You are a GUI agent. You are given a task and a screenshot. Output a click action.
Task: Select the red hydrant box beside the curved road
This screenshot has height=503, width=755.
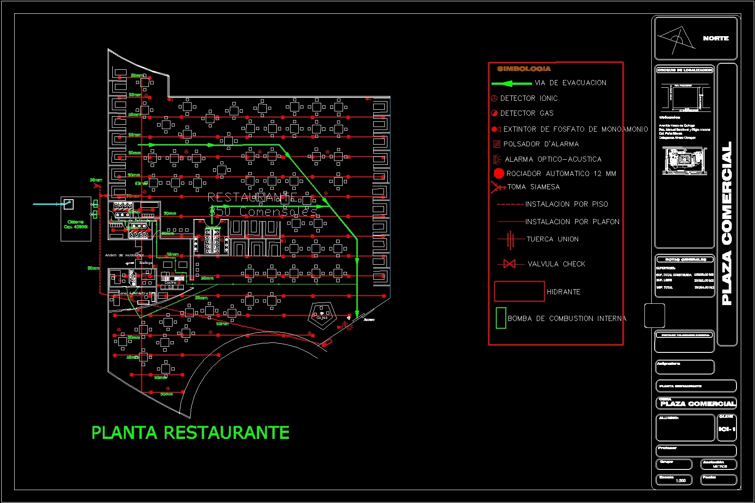pyautogui.click(x=327, y=343)
